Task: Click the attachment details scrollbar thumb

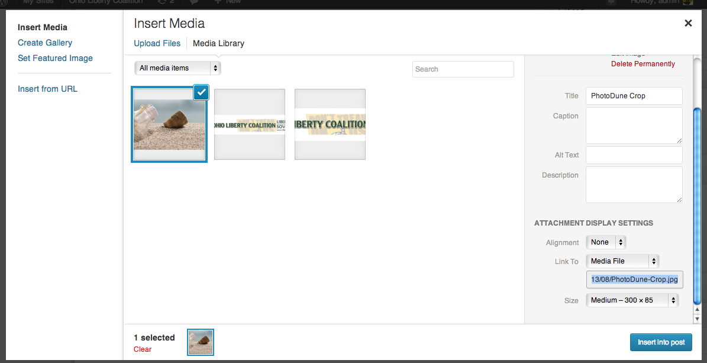Action: (697, 206)
